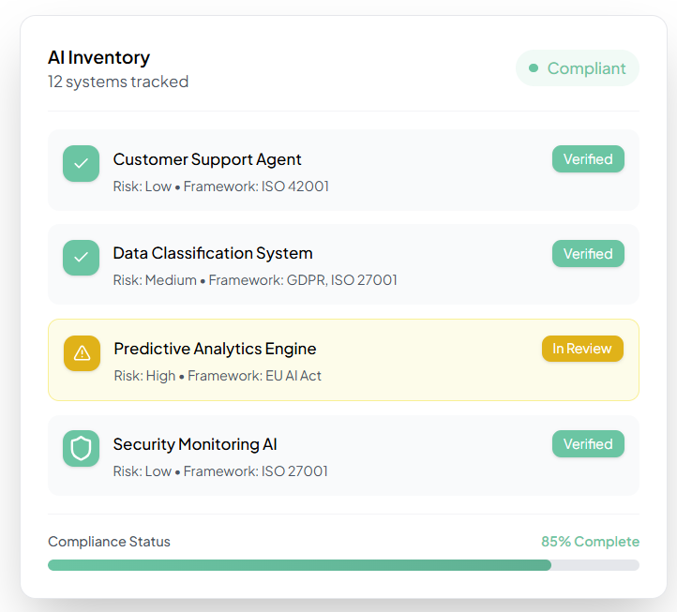Click the compliance status progress bar
The height and width of the screenshot is (612, 677).
click(343, 565)
